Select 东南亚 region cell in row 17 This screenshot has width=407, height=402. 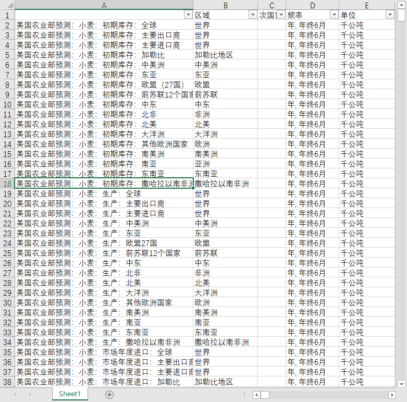pyautogui.click(x=226, y=174)
